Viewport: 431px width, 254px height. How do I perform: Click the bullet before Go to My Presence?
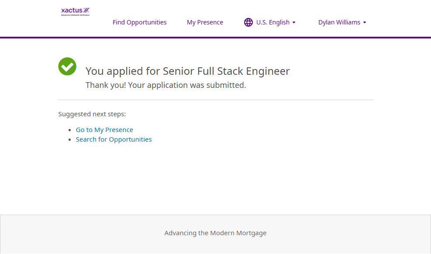click(70, 130)
